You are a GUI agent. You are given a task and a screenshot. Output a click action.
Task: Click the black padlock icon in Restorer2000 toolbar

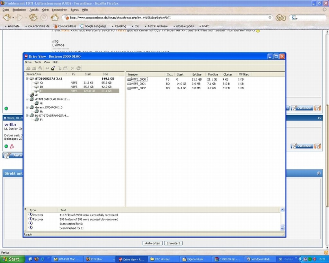tap(53, 68)
